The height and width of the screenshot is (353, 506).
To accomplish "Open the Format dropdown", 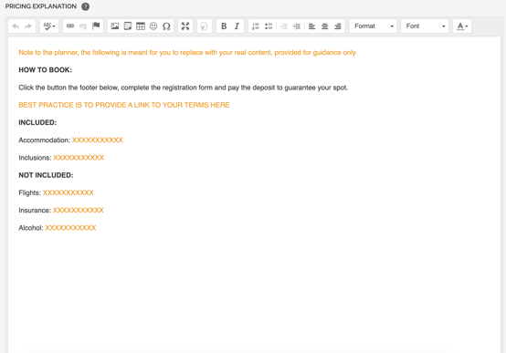I will click(373, 26).
